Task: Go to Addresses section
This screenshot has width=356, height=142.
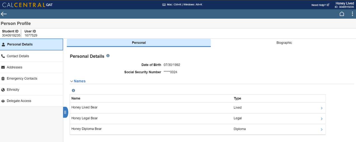Action: (15, 67)
